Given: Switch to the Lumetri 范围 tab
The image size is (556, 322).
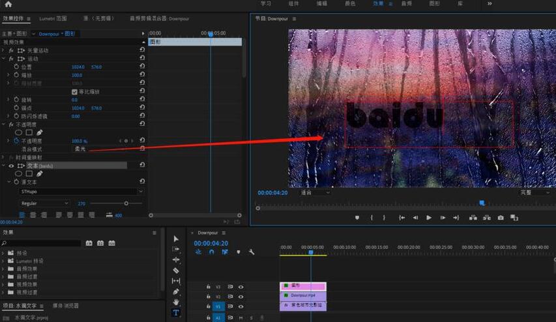Looking at the screenshot, I should click(x=53, y=18).
